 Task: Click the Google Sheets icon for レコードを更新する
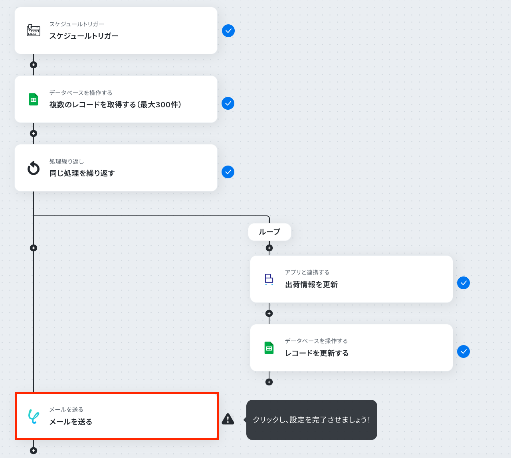(269, 348)
